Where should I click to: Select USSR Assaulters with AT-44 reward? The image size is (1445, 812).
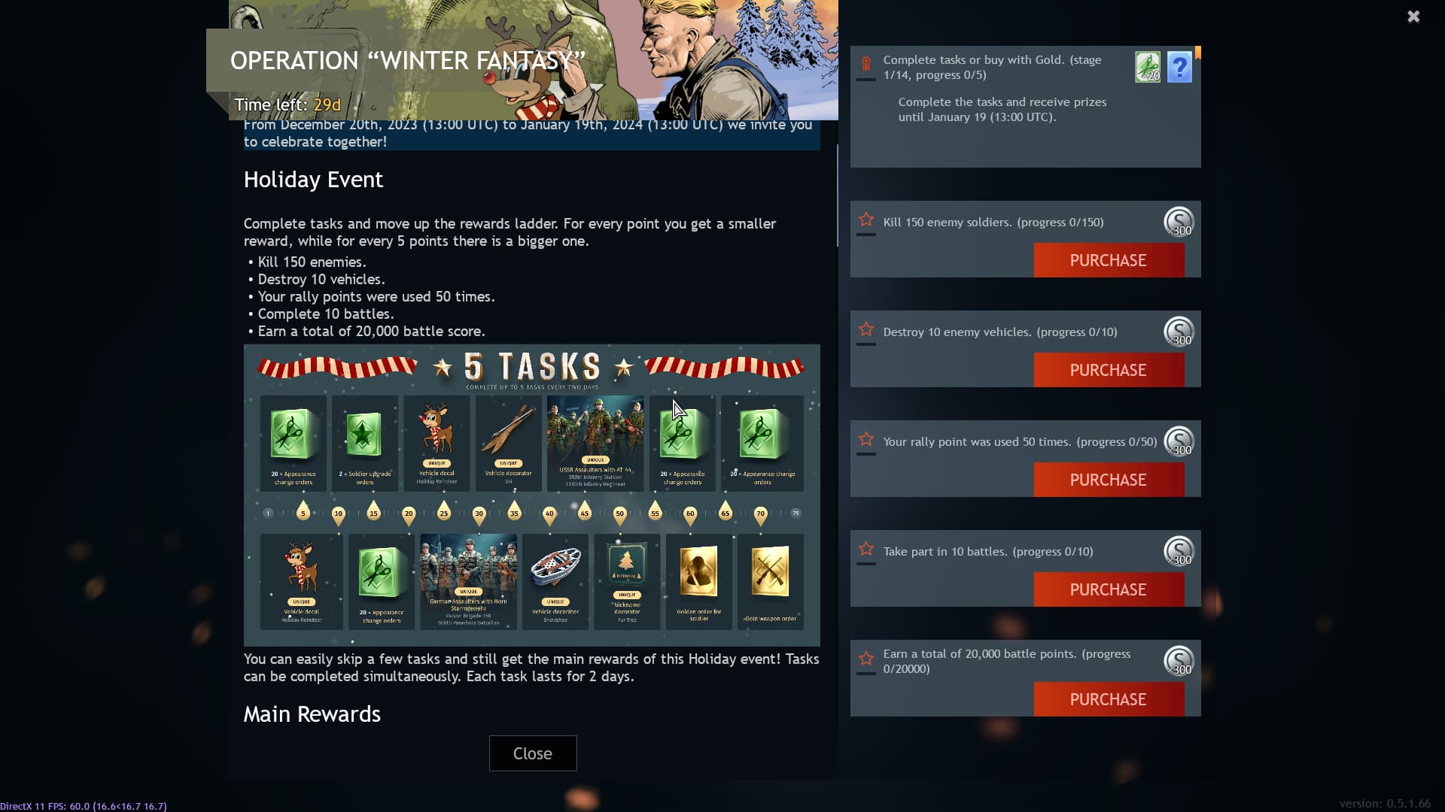[595, 443]
